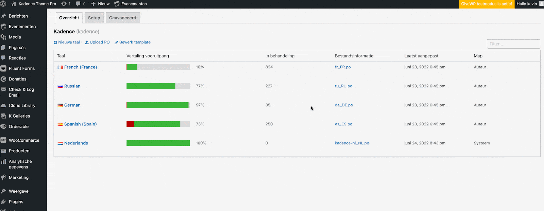Click the Orderable icon
The width and height of the screenshot is (544, 211).
[3, 126]
